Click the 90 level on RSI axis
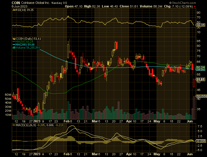 (198, 13)
